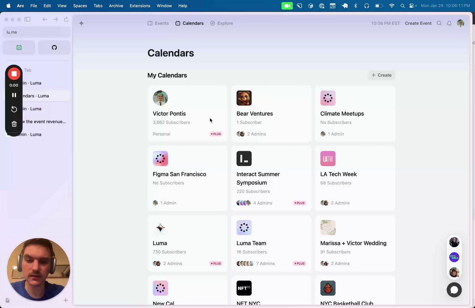Open Spotlight search in menu bar
This screenshot has width=475, height=308.
point(403,6)
